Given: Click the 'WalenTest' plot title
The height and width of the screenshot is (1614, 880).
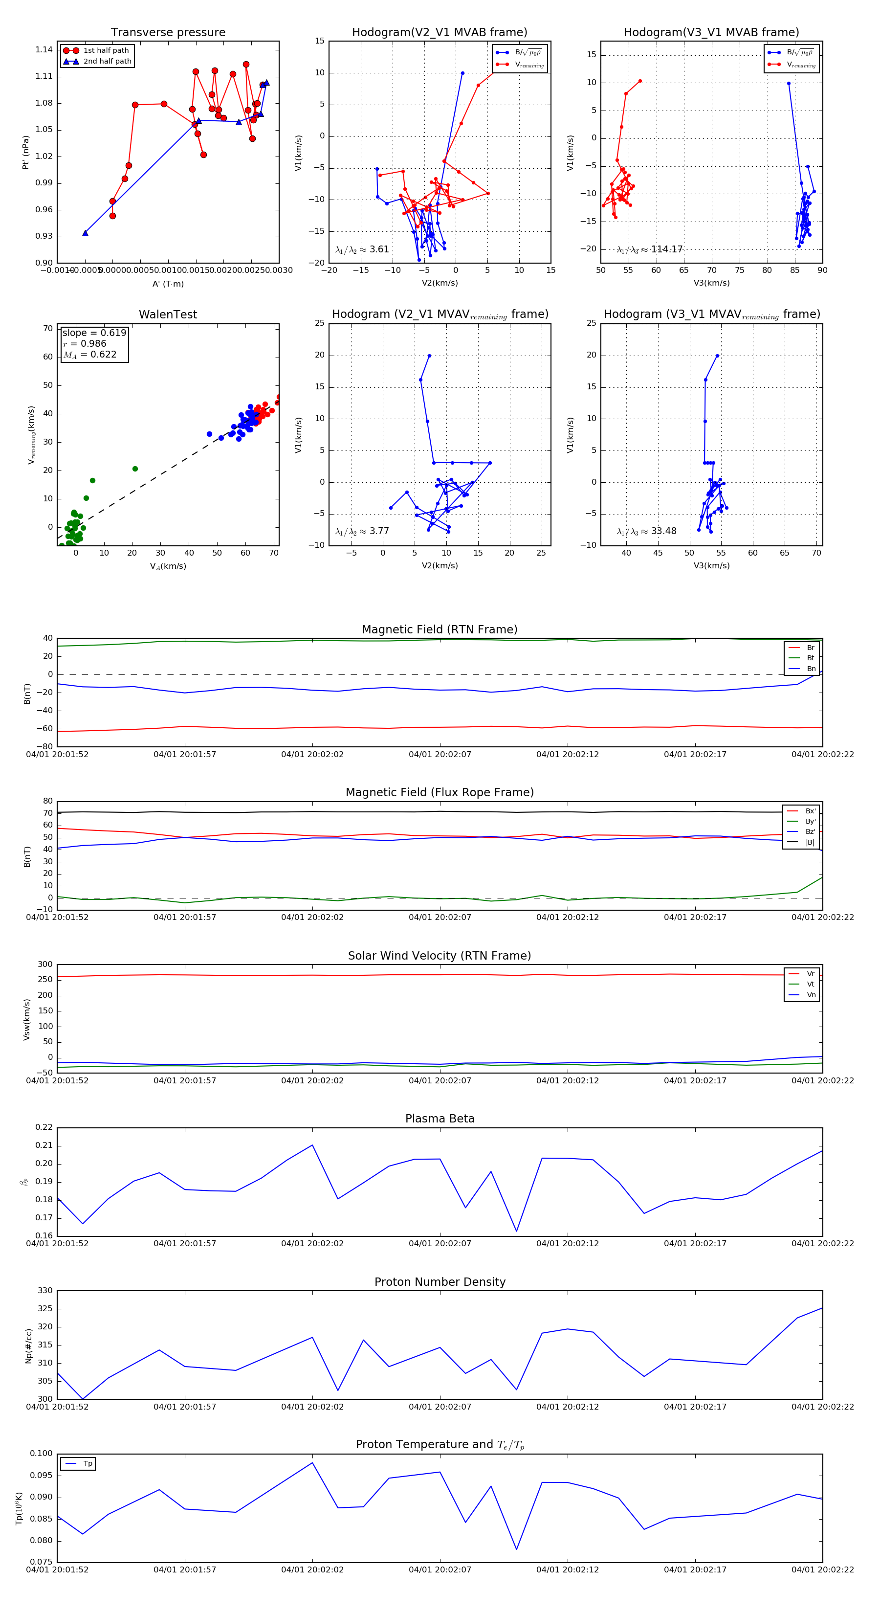Looking at the screenshot, I should pos(168,314).
